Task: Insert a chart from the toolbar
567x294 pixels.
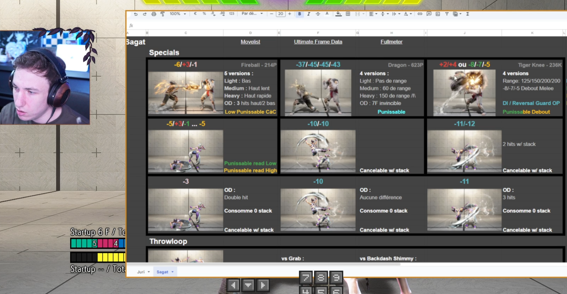Action: pyautogui.click(x=438, y=14)
